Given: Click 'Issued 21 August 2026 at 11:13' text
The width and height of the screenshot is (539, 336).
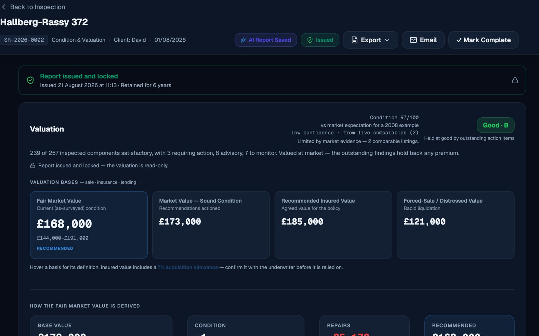Looking at the screenshot, I should point(78,85).
